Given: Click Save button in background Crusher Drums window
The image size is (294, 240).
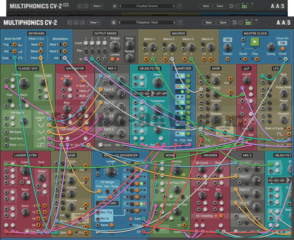Looking at the screenshot, I should tap(220, 6).
